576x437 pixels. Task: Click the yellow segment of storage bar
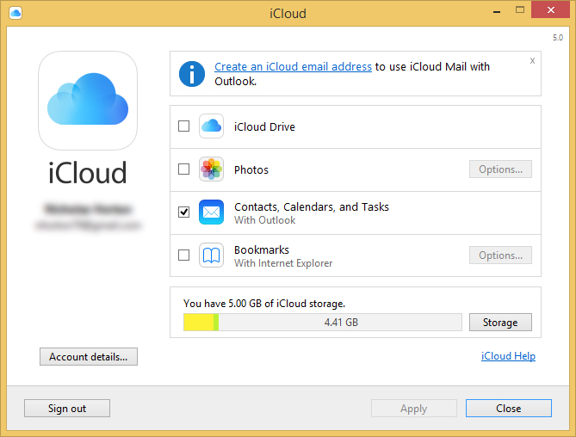click(x=199, y=322)
